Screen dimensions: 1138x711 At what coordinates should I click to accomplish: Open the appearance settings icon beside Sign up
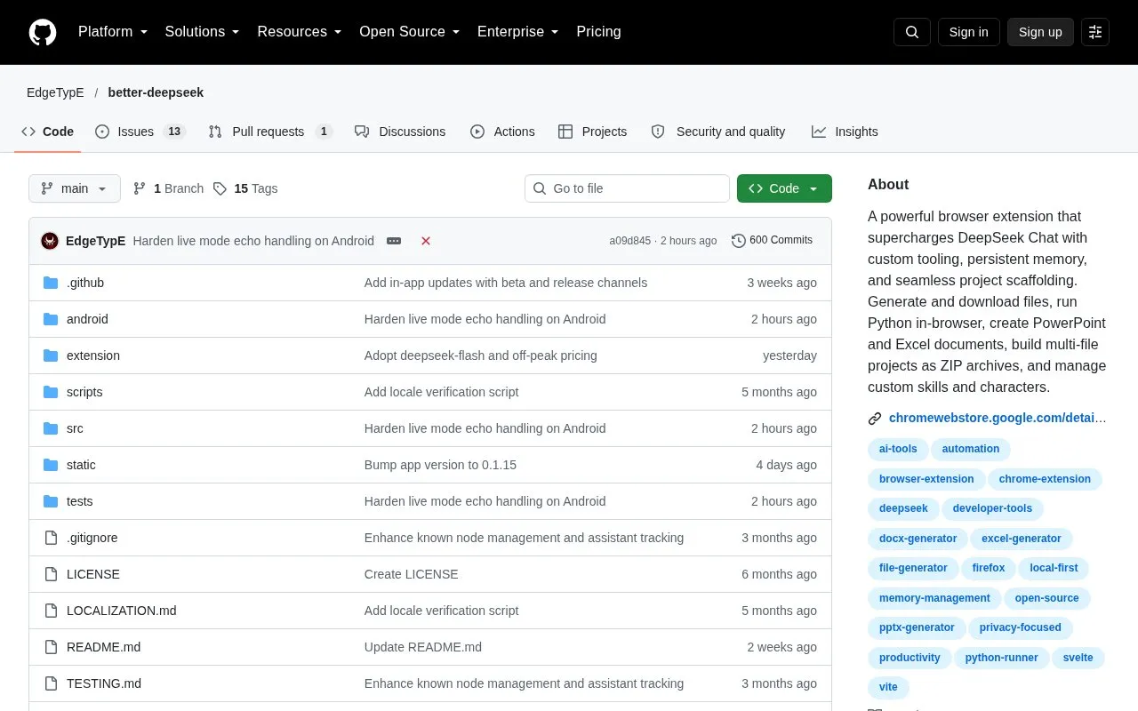click(x=1095, y=32)
